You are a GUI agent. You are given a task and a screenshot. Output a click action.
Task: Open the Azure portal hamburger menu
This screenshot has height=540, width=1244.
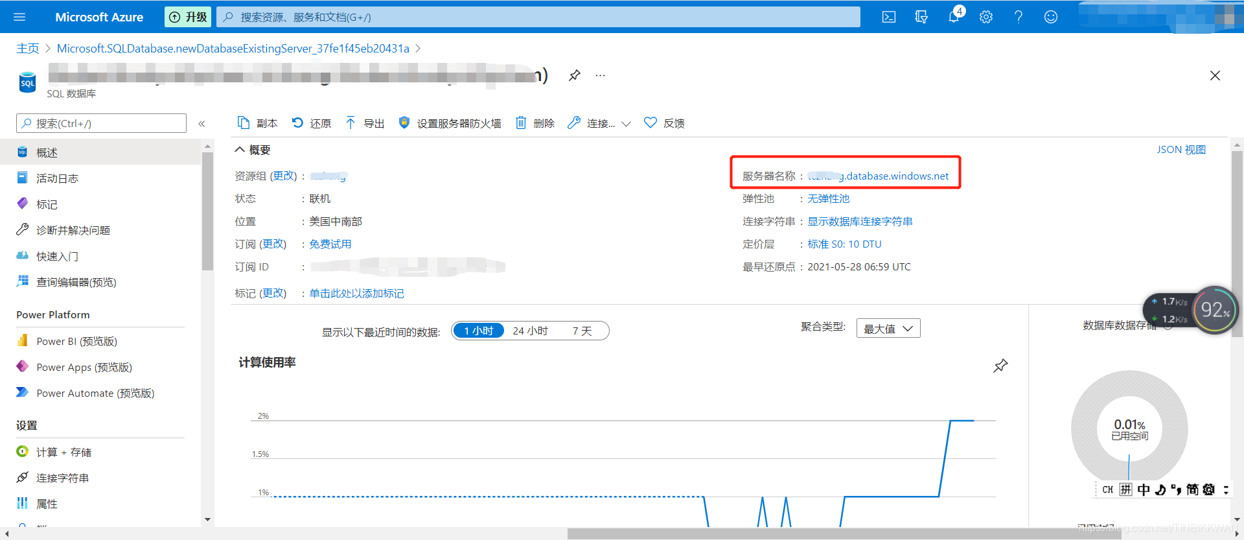(x=19, y=17)
